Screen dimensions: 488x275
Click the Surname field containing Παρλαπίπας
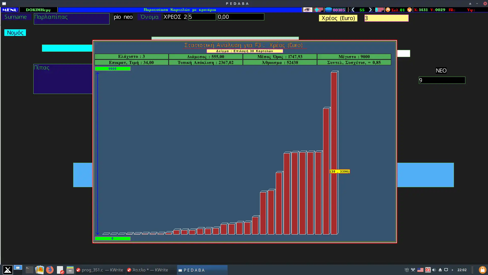[x=71, y=19]
